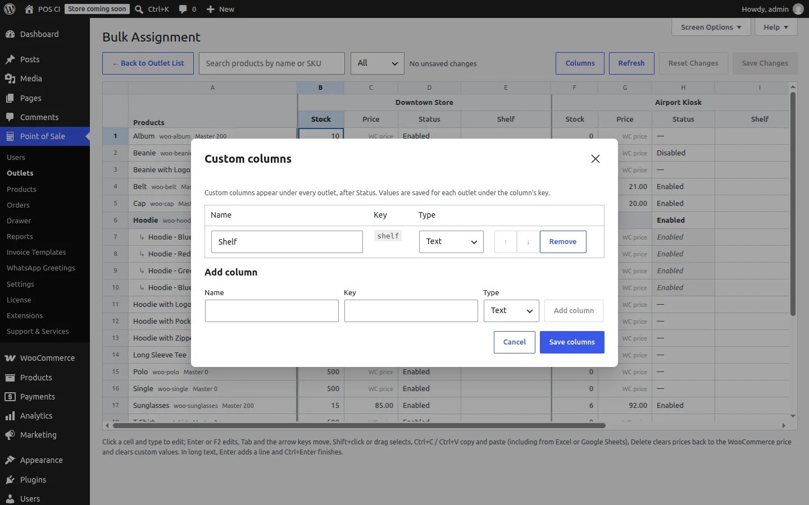Click the vertical scrollbar of spreadsheet
The height and width of the screenshot is (505, 809).
coord(793,204)
